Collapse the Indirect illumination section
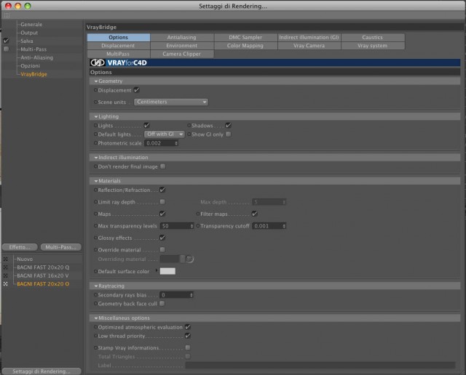Image resolution: width=466 pixels, height=375 pixels. 96,158
